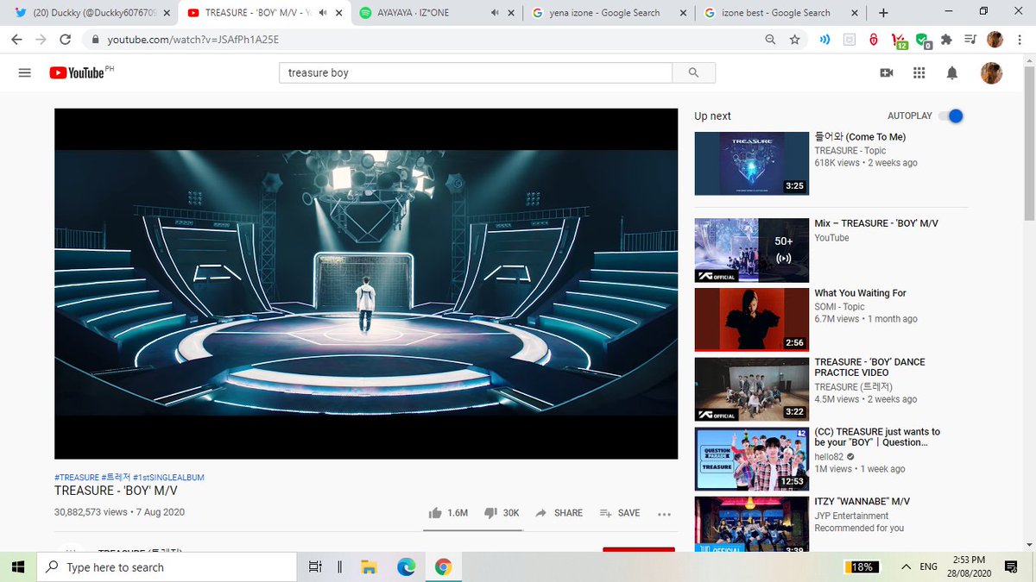1036x582 pixels.
Task: Open the YouTube account avatar menu
Action: pyautogui.click(x=991, y=73)
